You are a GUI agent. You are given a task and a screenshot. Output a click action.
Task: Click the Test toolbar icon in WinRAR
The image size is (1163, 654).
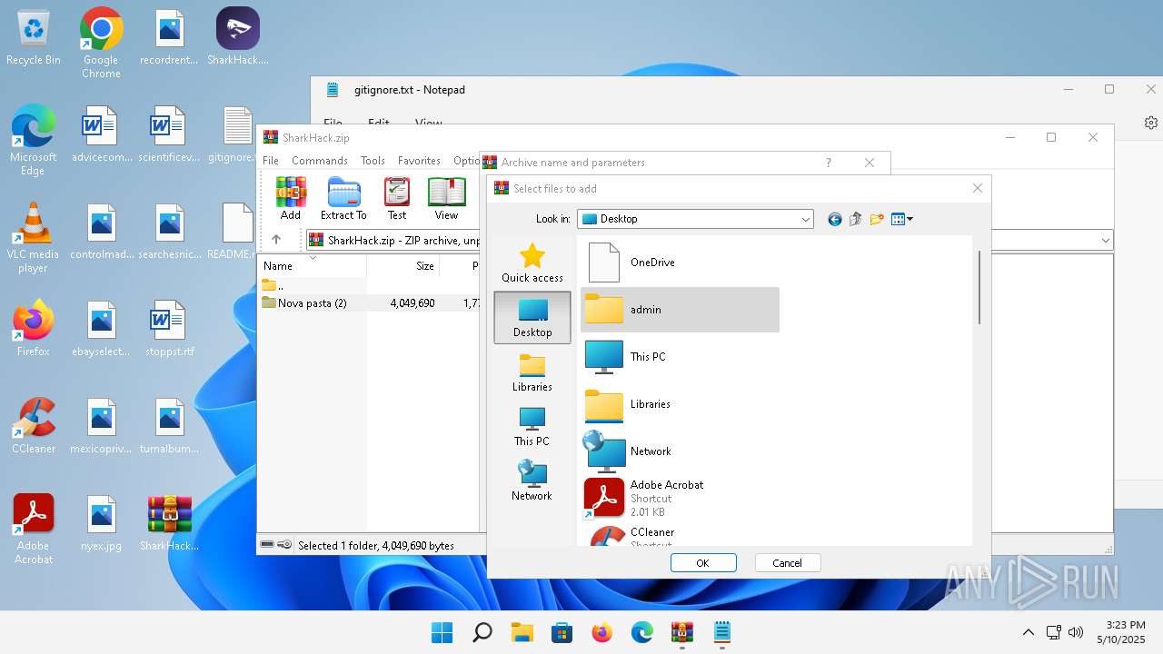point(397,199)
